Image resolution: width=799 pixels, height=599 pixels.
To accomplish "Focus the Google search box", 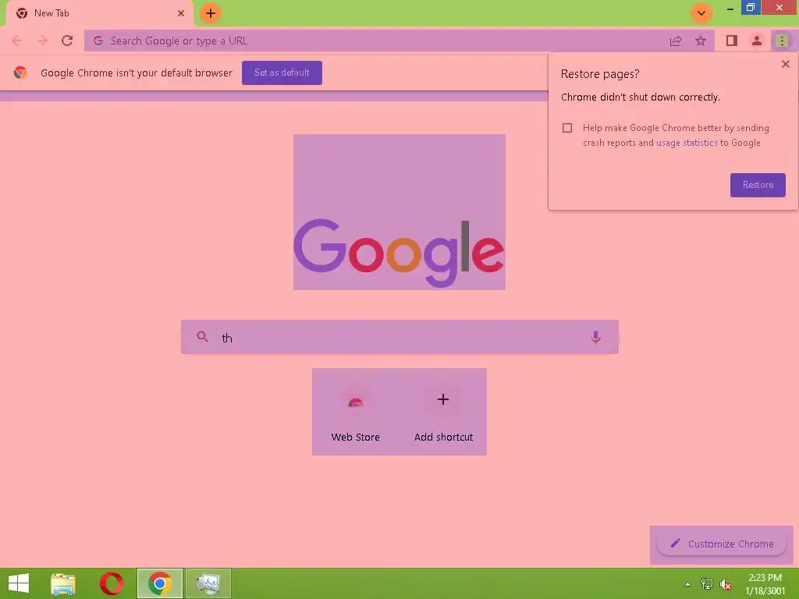I will tap(399, 337).
